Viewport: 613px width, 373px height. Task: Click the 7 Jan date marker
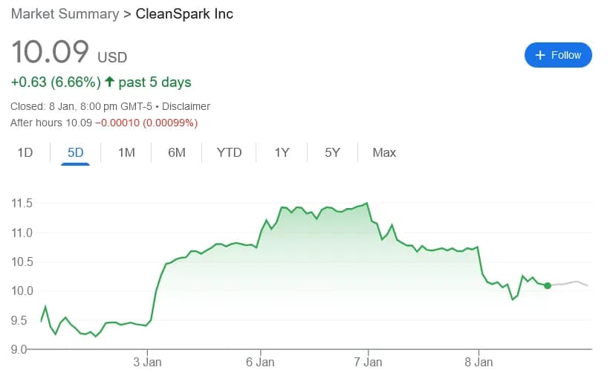[x=368, y=362]
